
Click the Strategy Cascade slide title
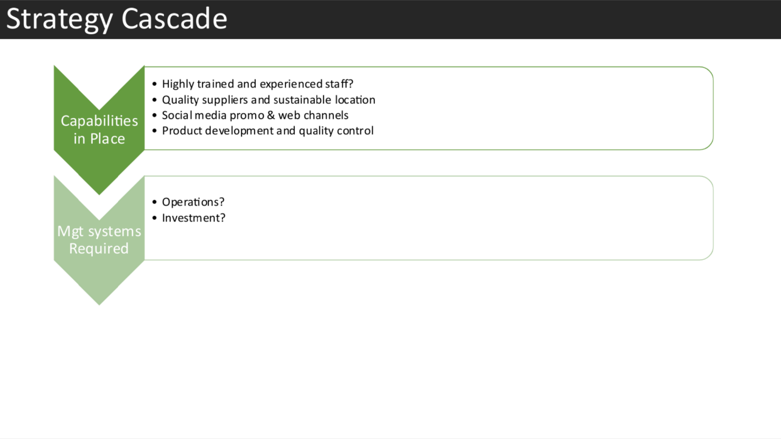coord(117,19)
